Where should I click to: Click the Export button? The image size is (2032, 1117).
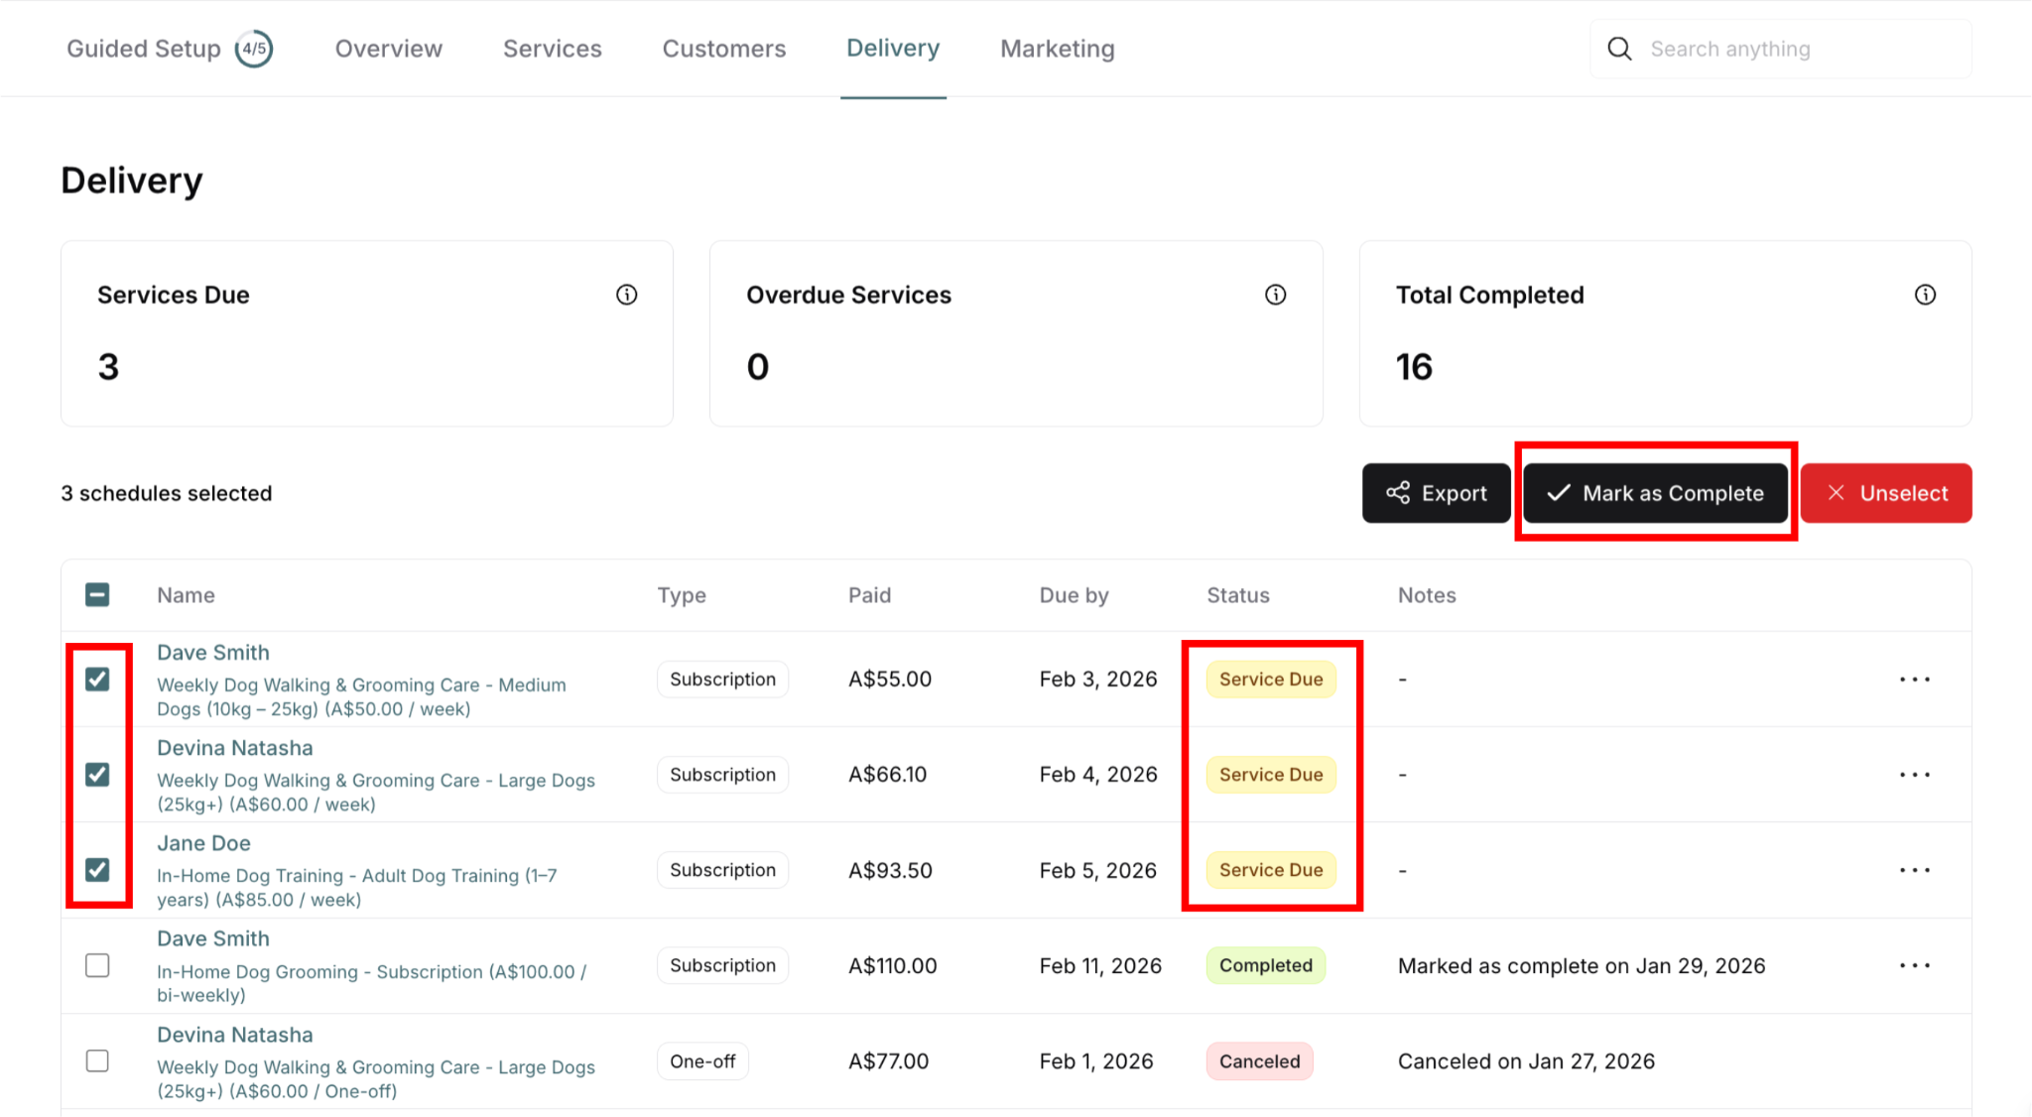pyautogui.click(x=1436, y=493)
